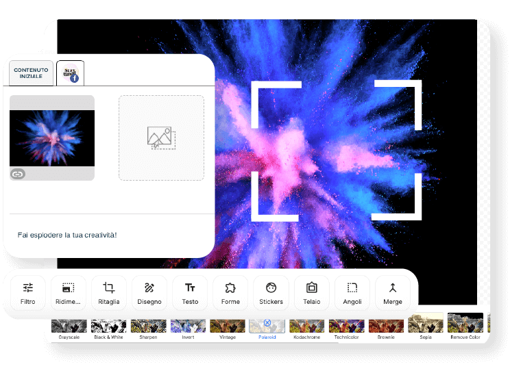Click the Merge tool
The width and height of the screenshot is (510, 373).
pyautogui.click(x=393, y=294)
